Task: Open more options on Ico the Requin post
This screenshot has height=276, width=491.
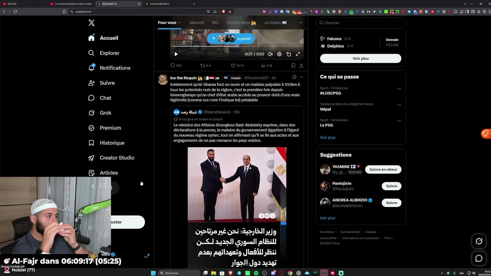Action: point(301,77)
